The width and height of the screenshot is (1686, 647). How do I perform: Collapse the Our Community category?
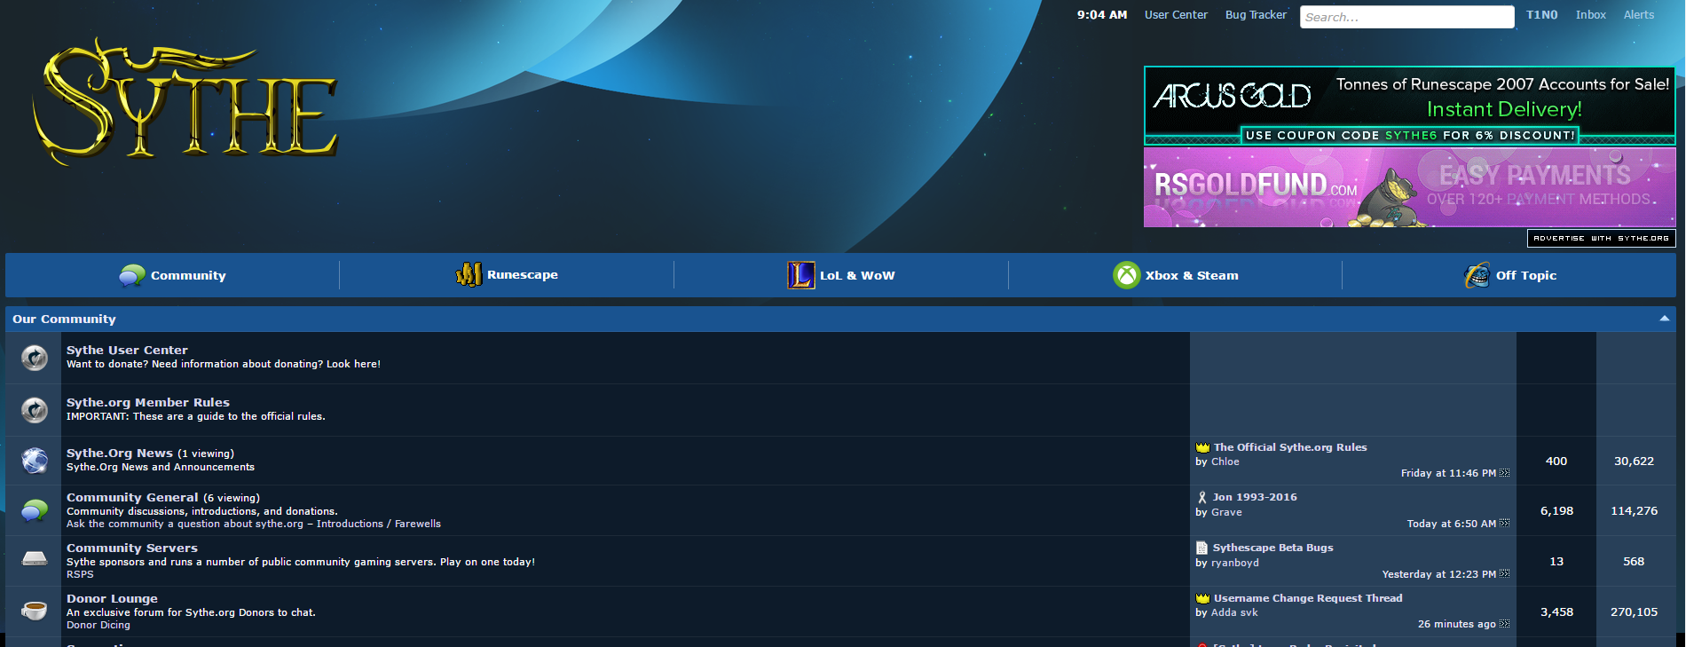pos(1664,319)
